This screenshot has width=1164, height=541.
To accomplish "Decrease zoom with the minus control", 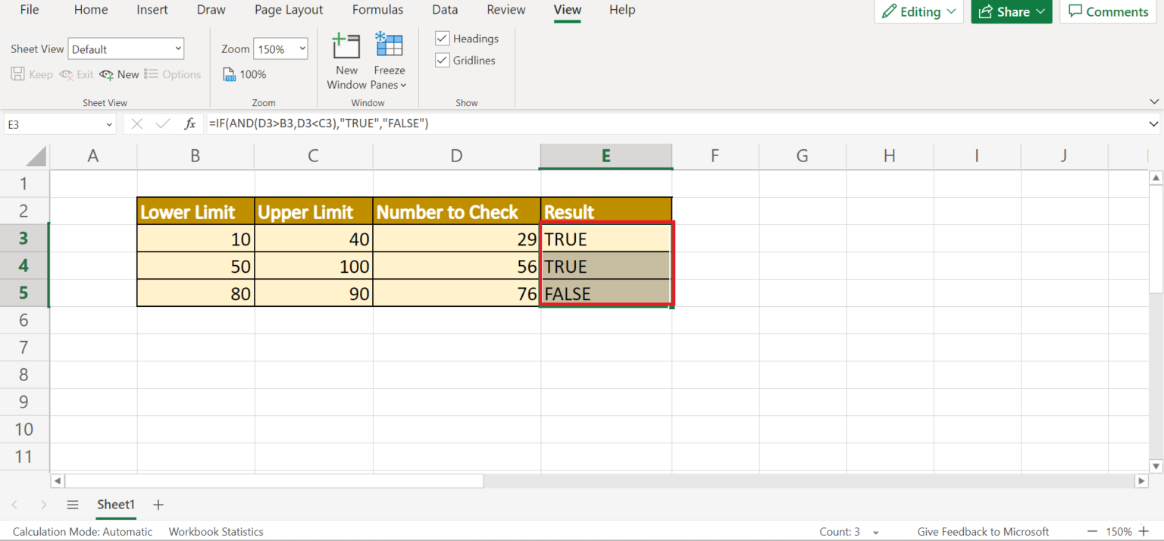I will tap(1091, 531).
